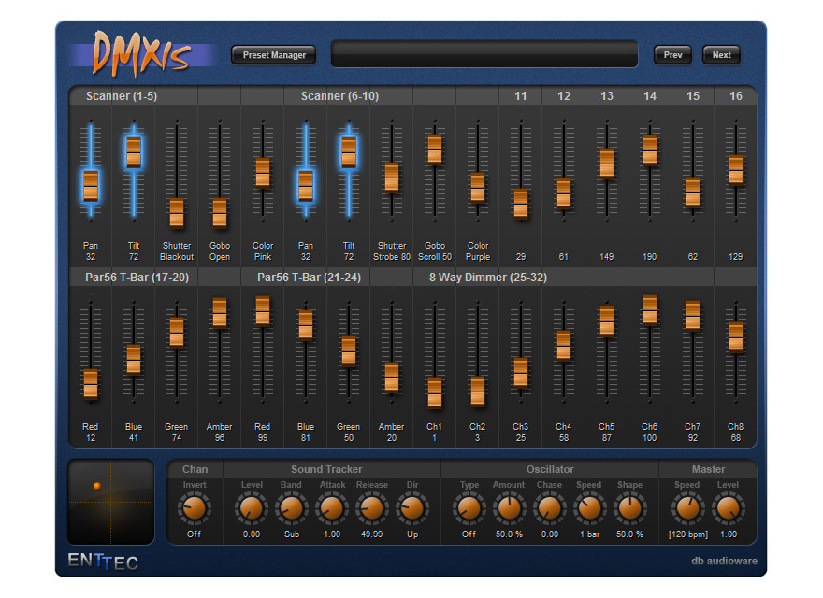This screenshot has height=598, width=823.
Task: Click the Oscillator Chase knob
Action: point(550,508)
